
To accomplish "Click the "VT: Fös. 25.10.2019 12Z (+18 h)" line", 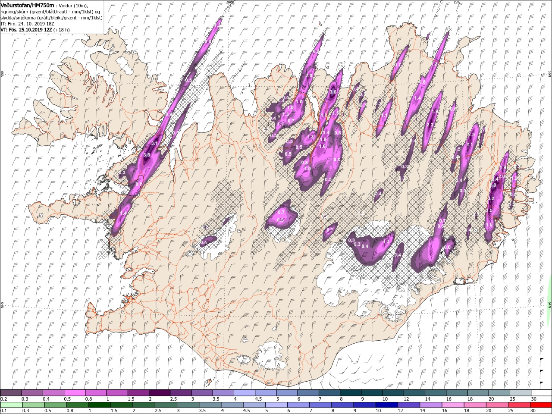I will pyautogui.click(x=35, y=30).
